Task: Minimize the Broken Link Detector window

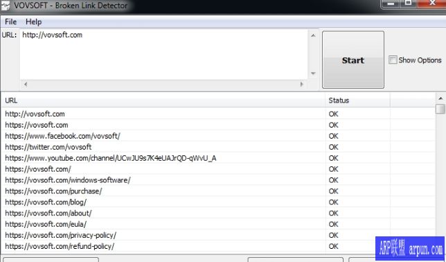Action: pos(391,4)
